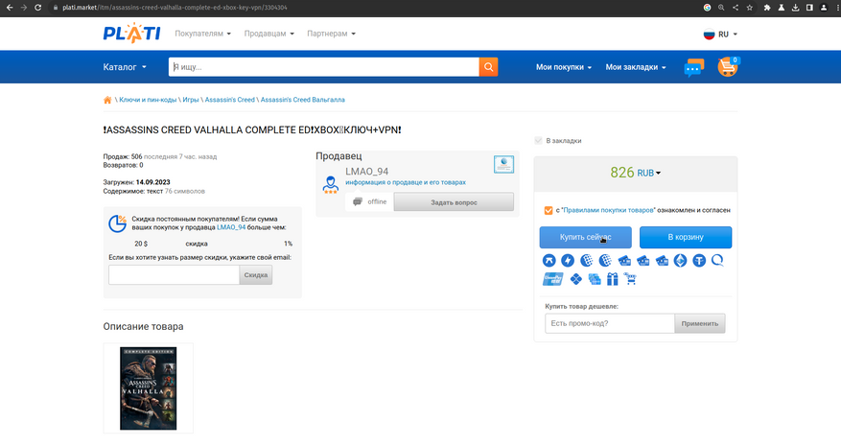Image resolution: width=841 pixels, height=445 pixels.
Task: Open the RU language selector
Action: 720,35
